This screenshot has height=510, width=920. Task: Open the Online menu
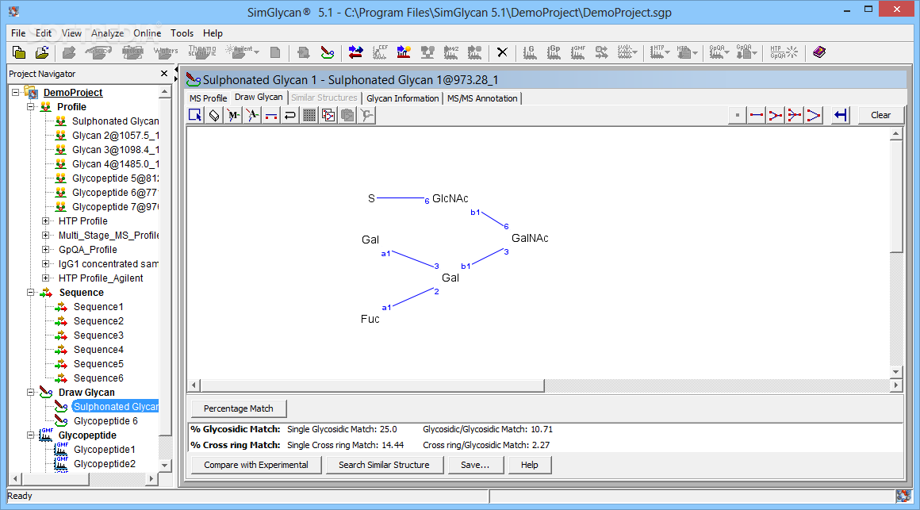[148, 33]
